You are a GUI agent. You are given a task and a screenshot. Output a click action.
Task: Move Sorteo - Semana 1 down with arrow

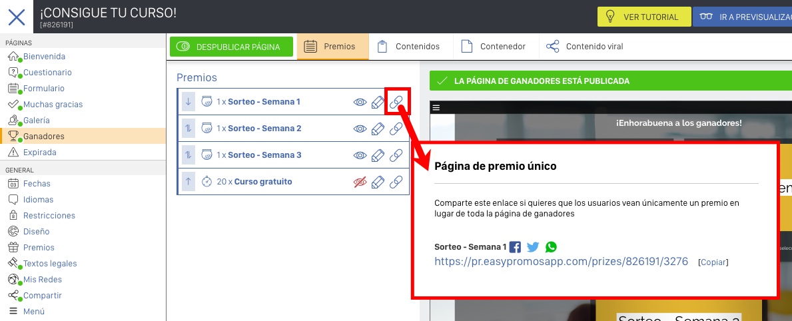pyautogui.click(x=189, y=102)
